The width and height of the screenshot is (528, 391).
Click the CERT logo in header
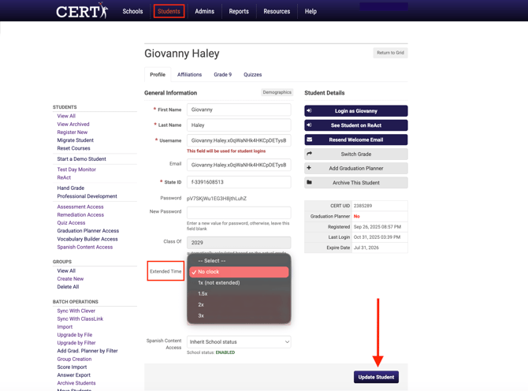81,11
